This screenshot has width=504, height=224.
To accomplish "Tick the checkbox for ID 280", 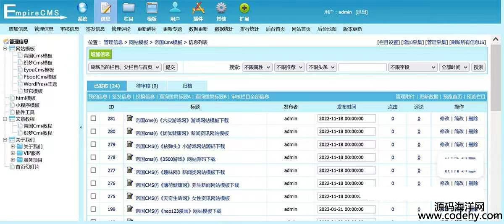I will [x=93, y=131].
